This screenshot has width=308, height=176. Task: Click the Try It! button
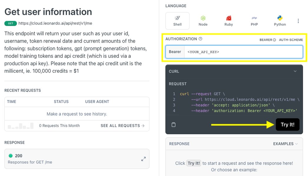coord(288,124)
